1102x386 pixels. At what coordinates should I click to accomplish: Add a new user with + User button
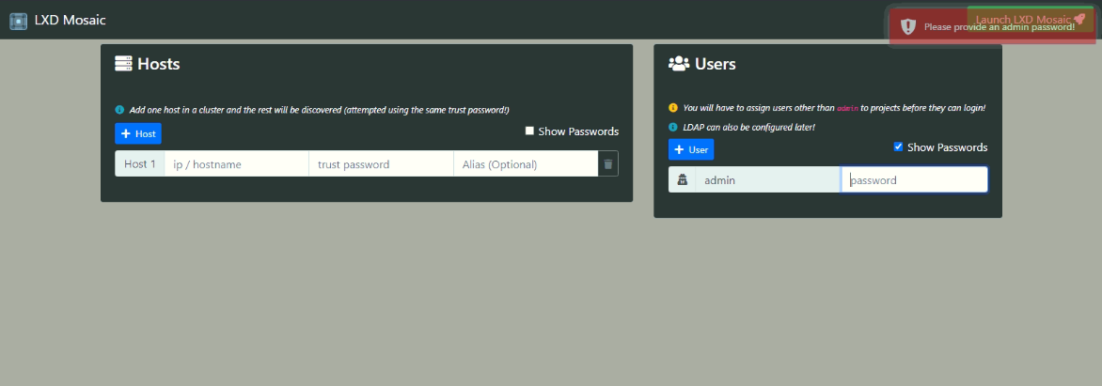pyautogui.click(x=691, y=149)
